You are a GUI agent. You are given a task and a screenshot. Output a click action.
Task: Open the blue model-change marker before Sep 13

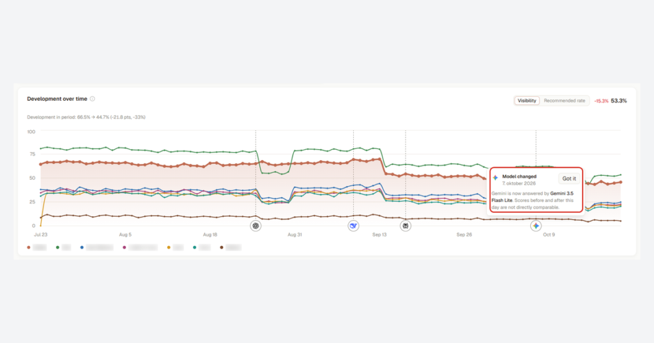(x=353, y=226)
